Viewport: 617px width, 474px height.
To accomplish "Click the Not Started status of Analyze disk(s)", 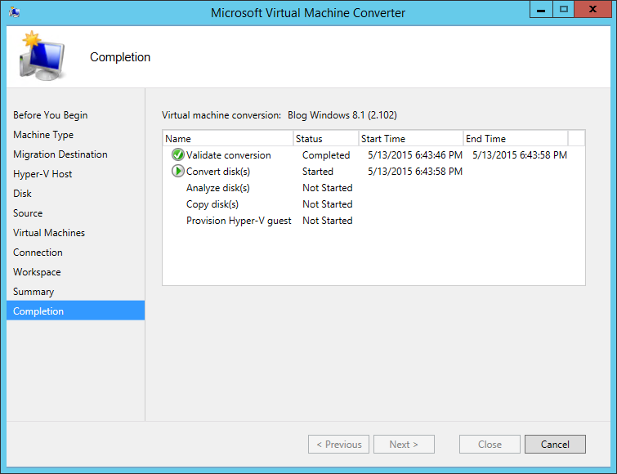I will [328, 188].
